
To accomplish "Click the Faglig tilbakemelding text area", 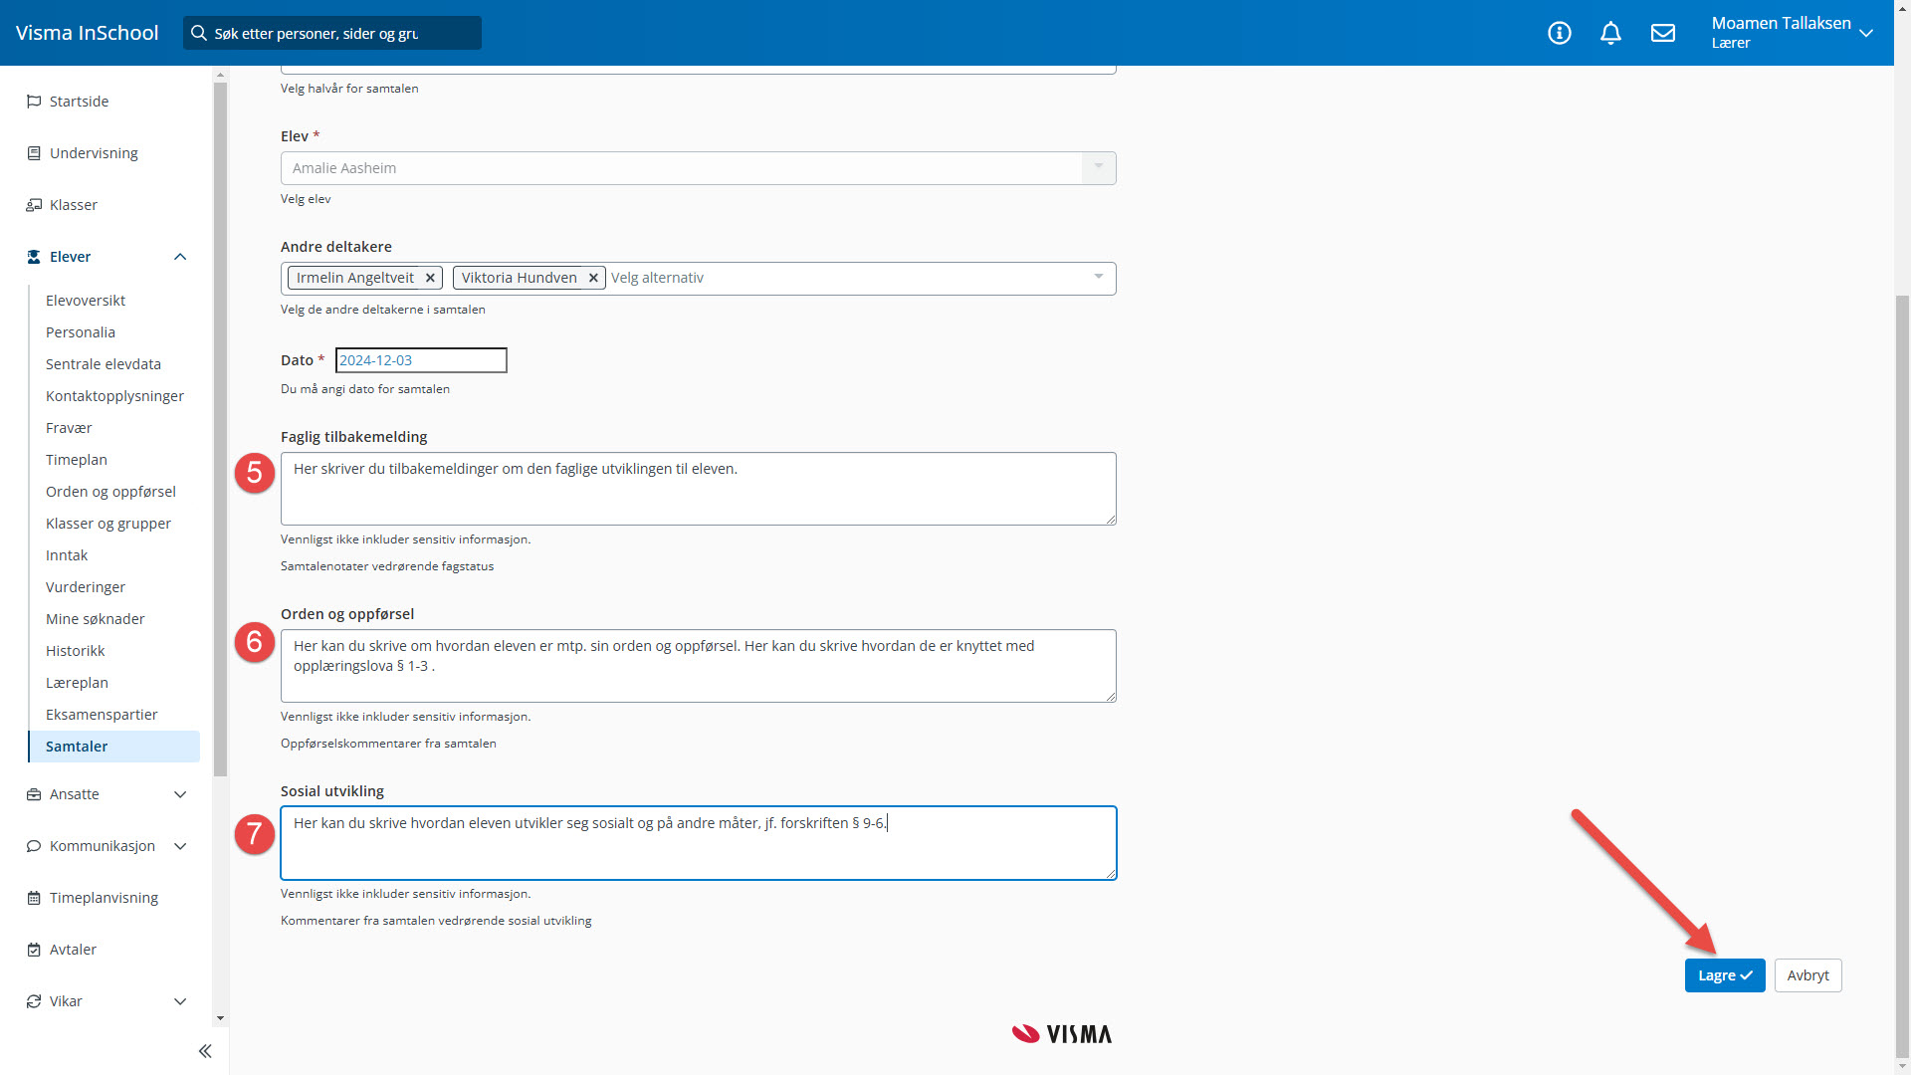I will [x=698, y=489].
